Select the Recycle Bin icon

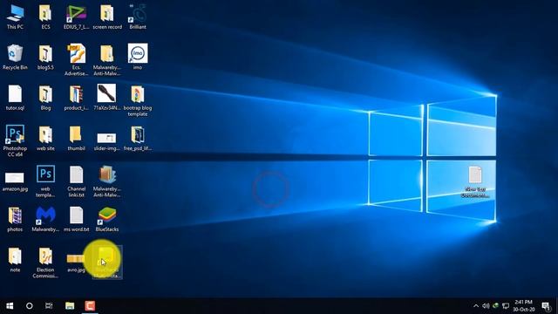(15, 57)
